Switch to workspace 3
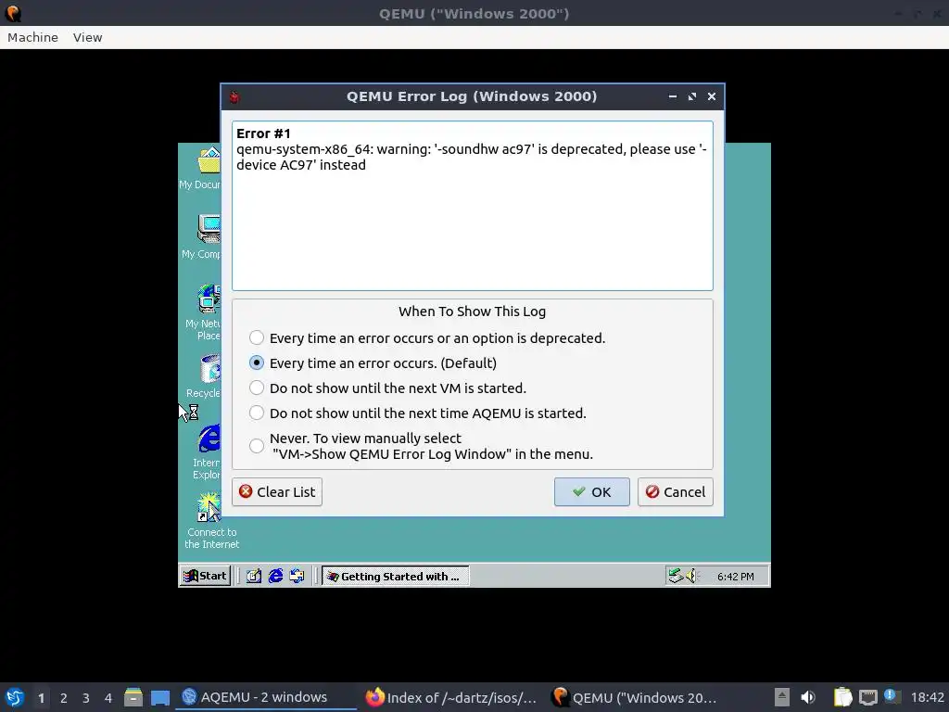The image size is (949, 712). [86, 698]
